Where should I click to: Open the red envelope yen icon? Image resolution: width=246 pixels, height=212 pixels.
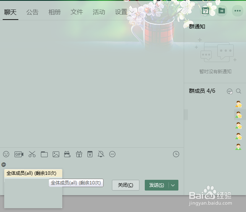click(90, 154)
